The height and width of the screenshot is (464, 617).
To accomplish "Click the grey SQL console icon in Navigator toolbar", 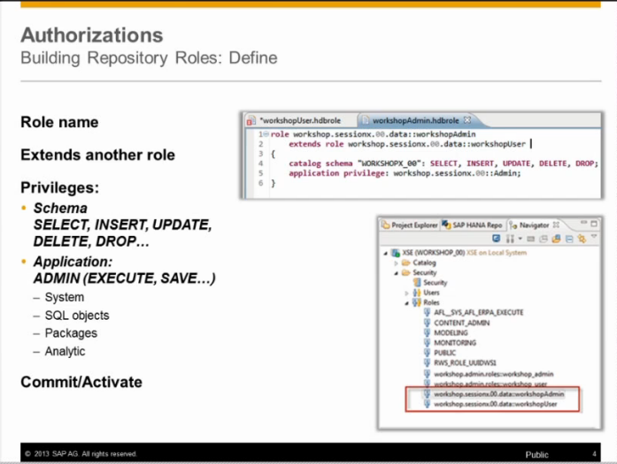I will point(531,239).
